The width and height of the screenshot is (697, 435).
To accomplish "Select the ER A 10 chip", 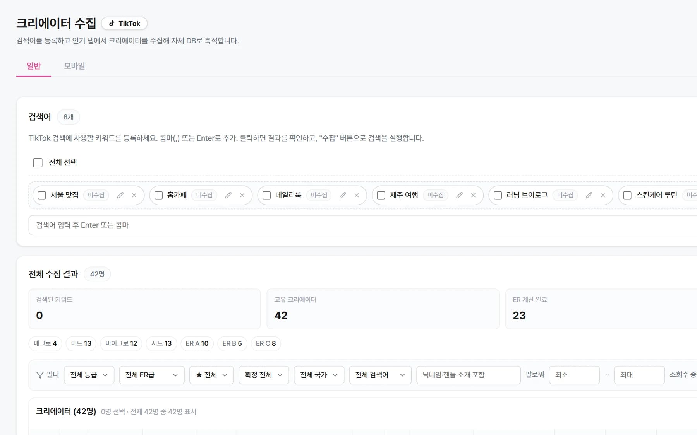I will (x=197, y=343).
